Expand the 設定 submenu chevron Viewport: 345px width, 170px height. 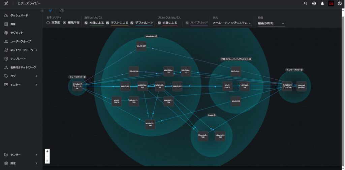(36, 163)
